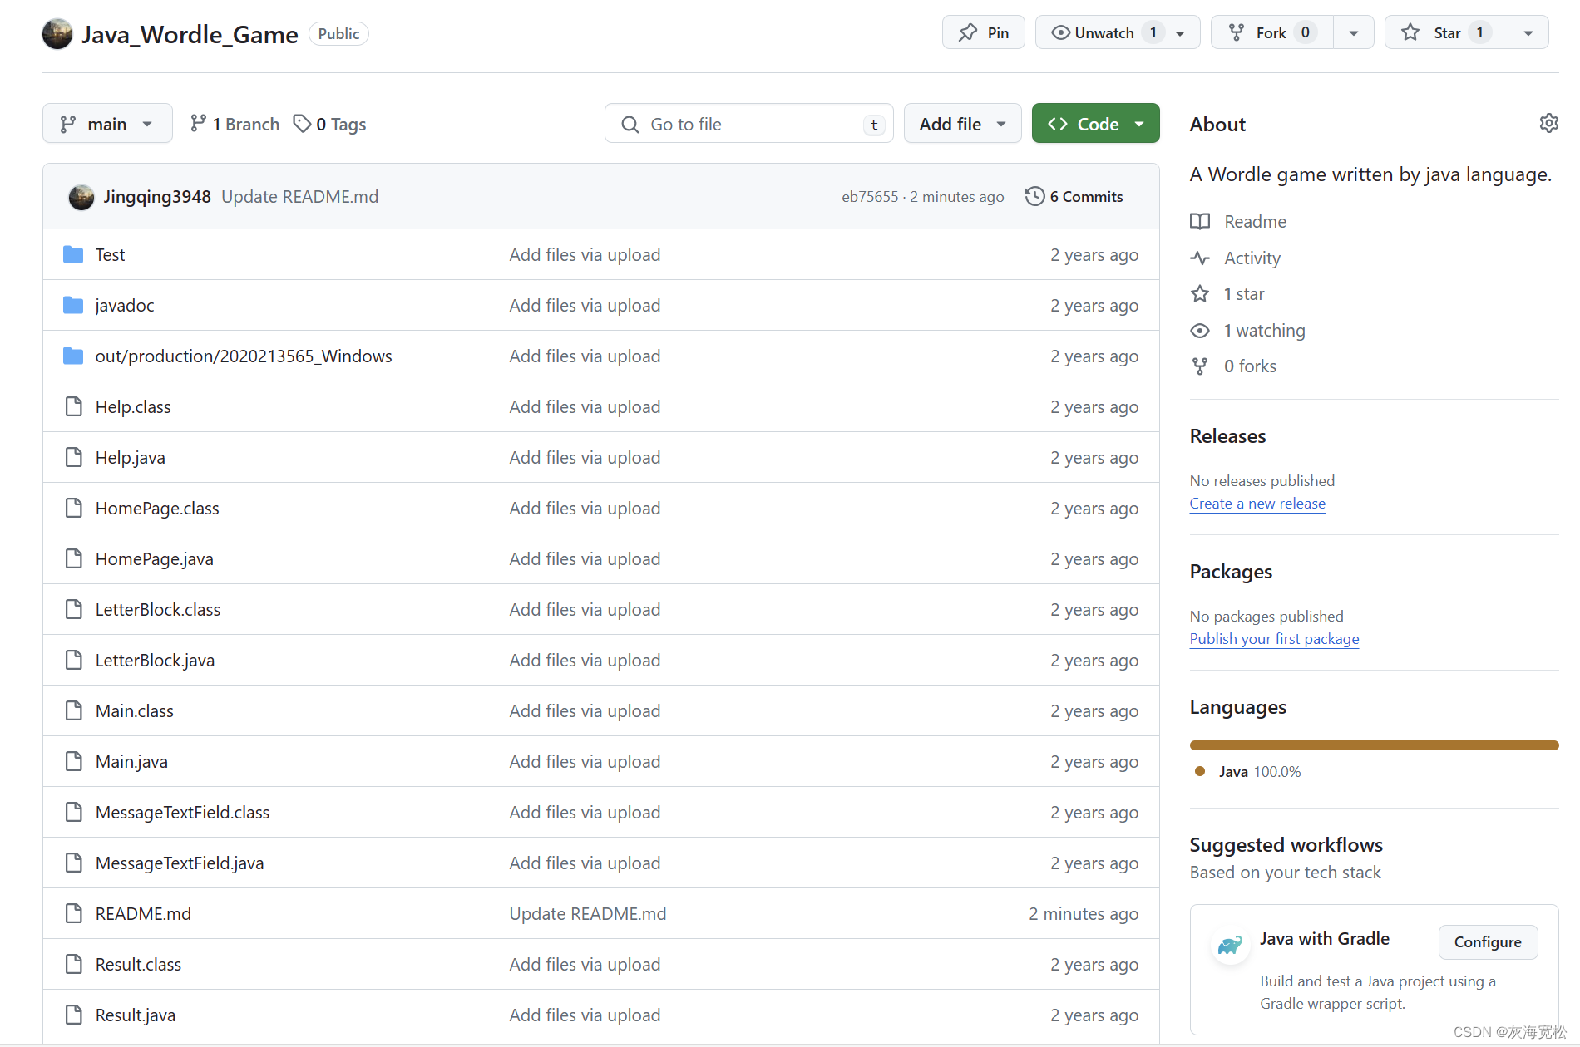This screenshot has width=1580, height=1047.
Task: Focus the Go to file search field
Action: [748, 123]
